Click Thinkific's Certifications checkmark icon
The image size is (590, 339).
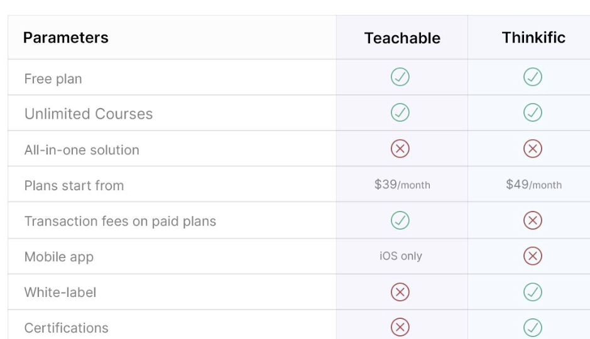(533, 327)
